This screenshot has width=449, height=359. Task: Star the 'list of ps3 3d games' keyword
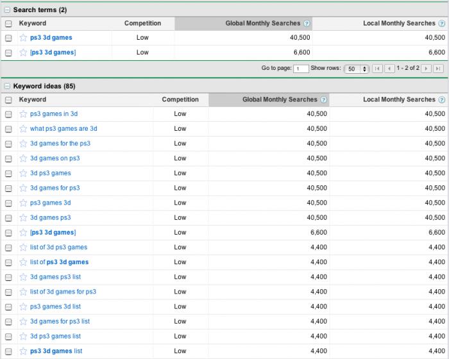[23, 262]
